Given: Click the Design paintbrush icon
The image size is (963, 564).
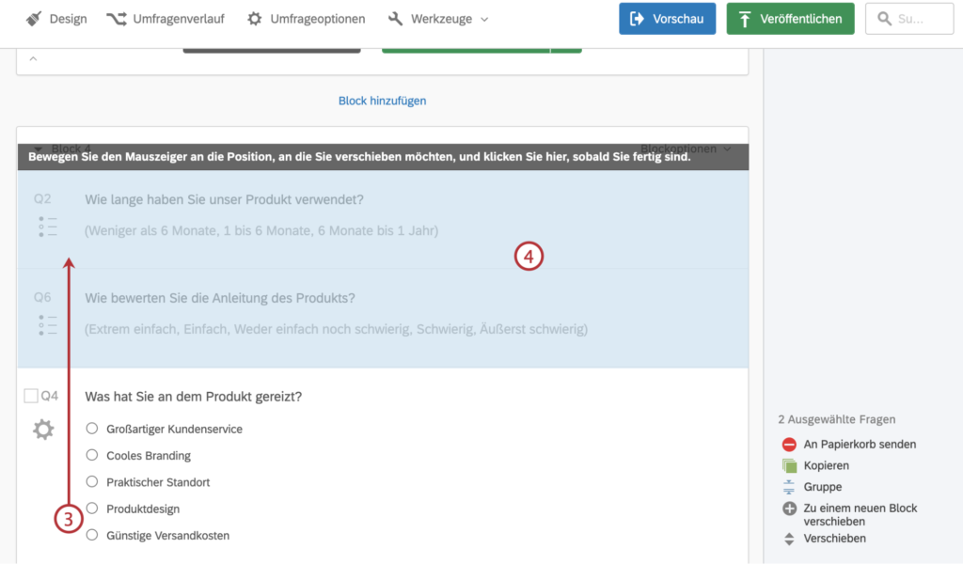Looking at the screenshot, I should 34,19.
